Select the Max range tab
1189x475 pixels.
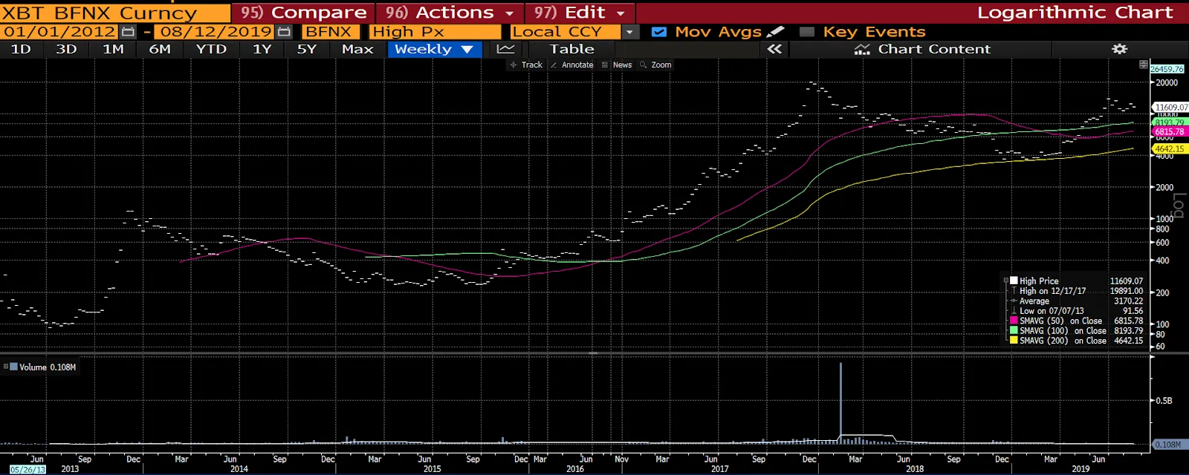(x=357, y=49)
